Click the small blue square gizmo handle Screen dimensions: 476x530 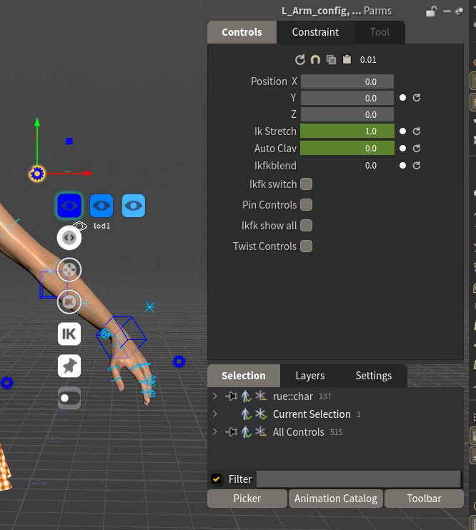[69, 141]
